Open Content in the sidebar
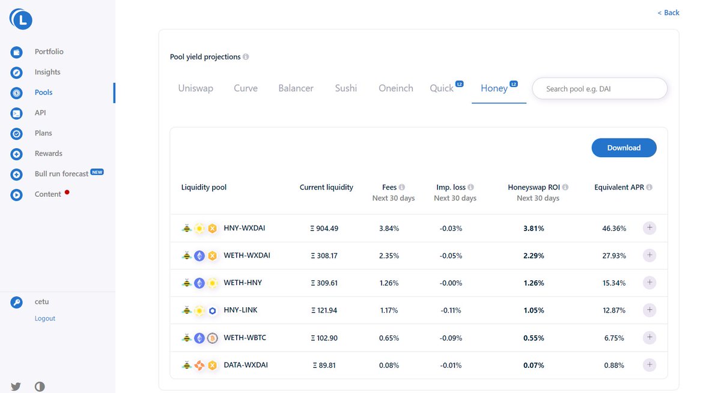 click(48, 194)
